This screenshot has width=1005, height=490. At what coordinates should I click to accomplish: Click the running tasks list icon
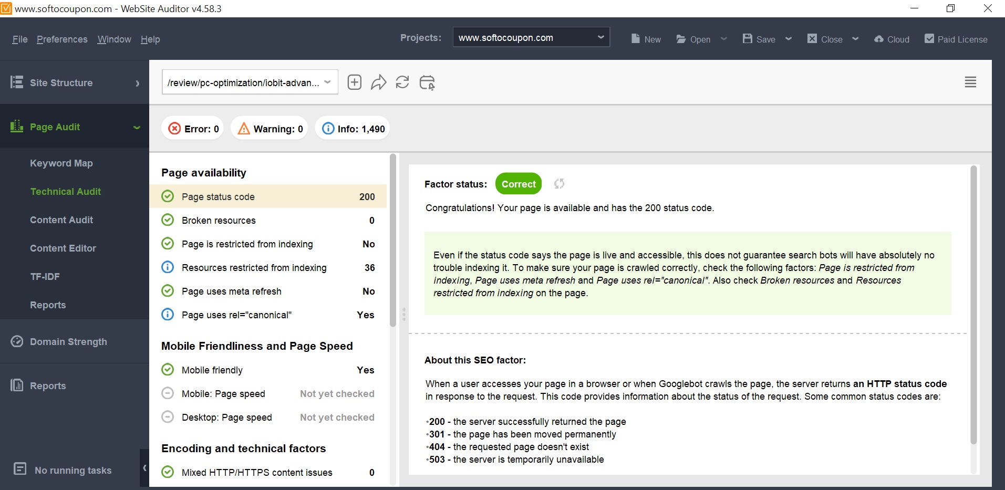pyautogui.click(x=20, y=468)
